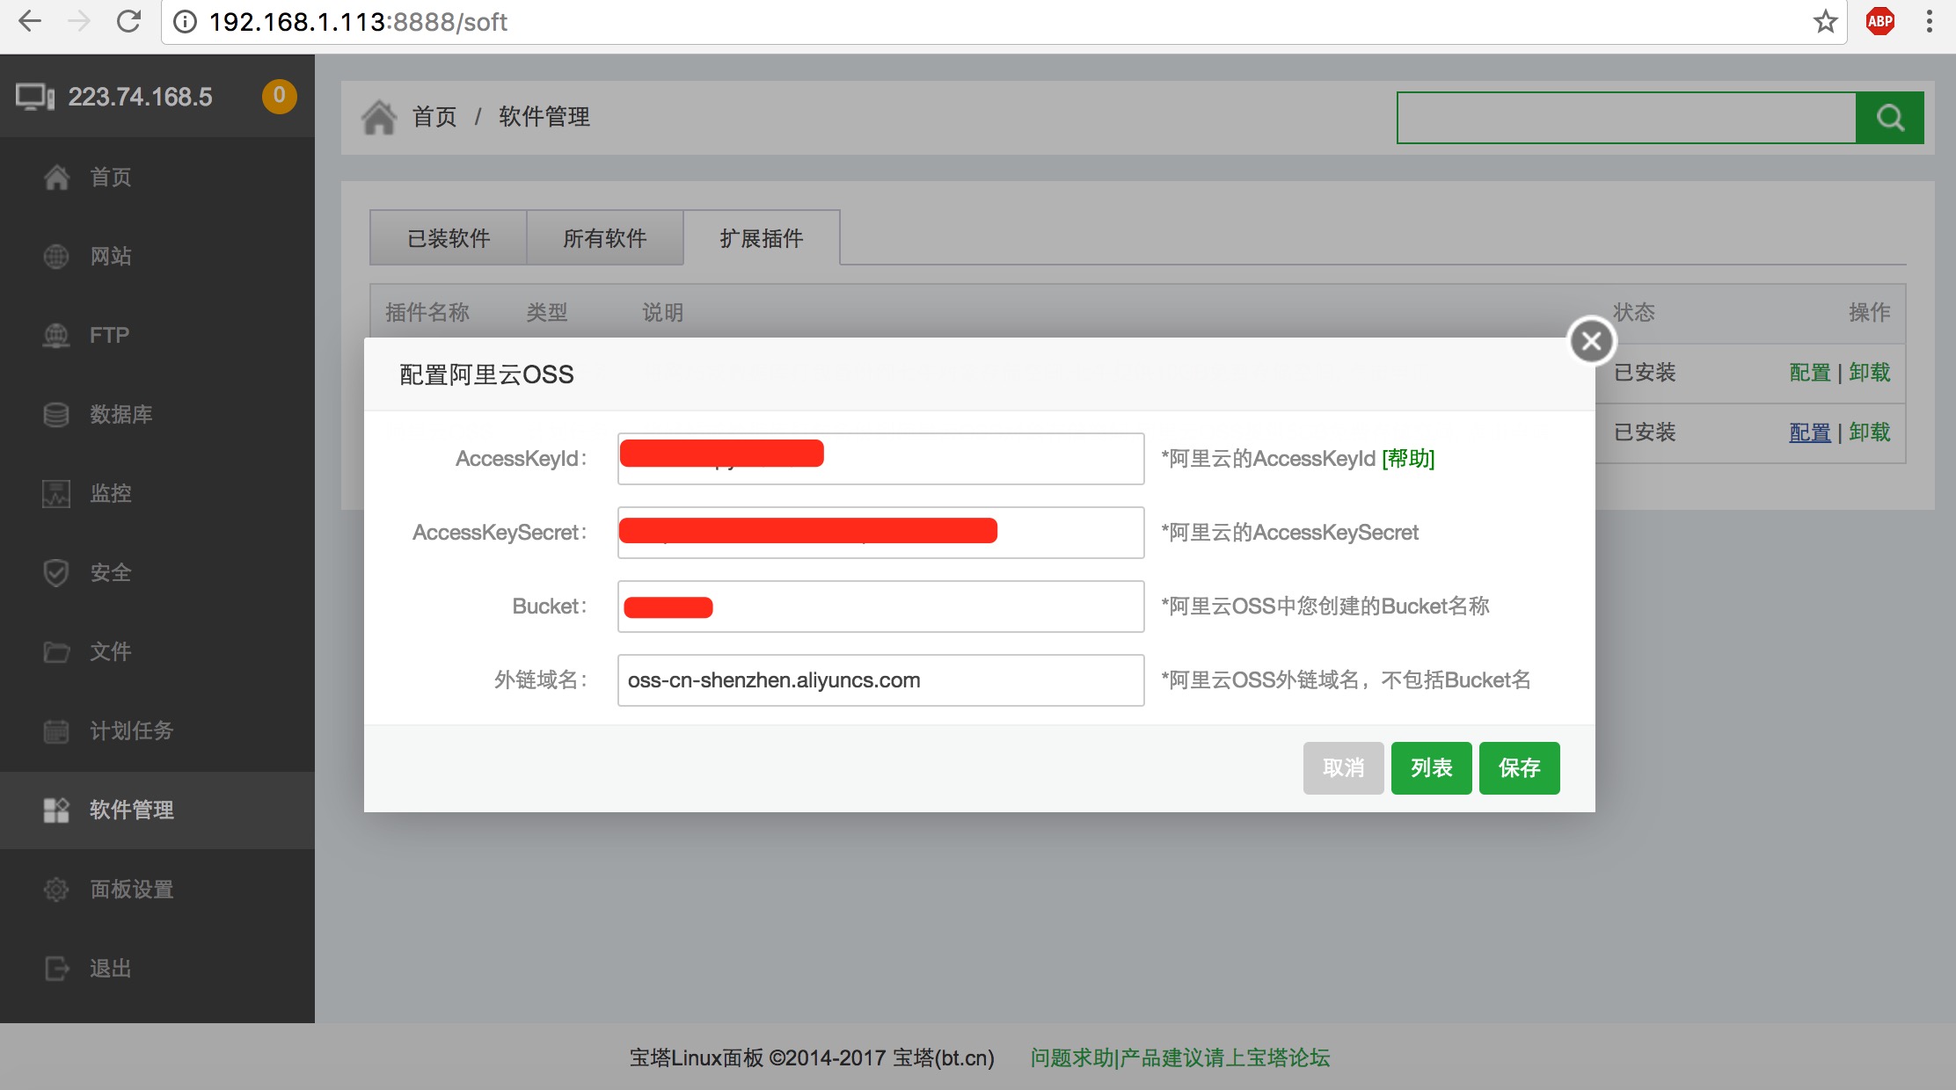Open the ABP Adblock extension icon

[1880, 21]
